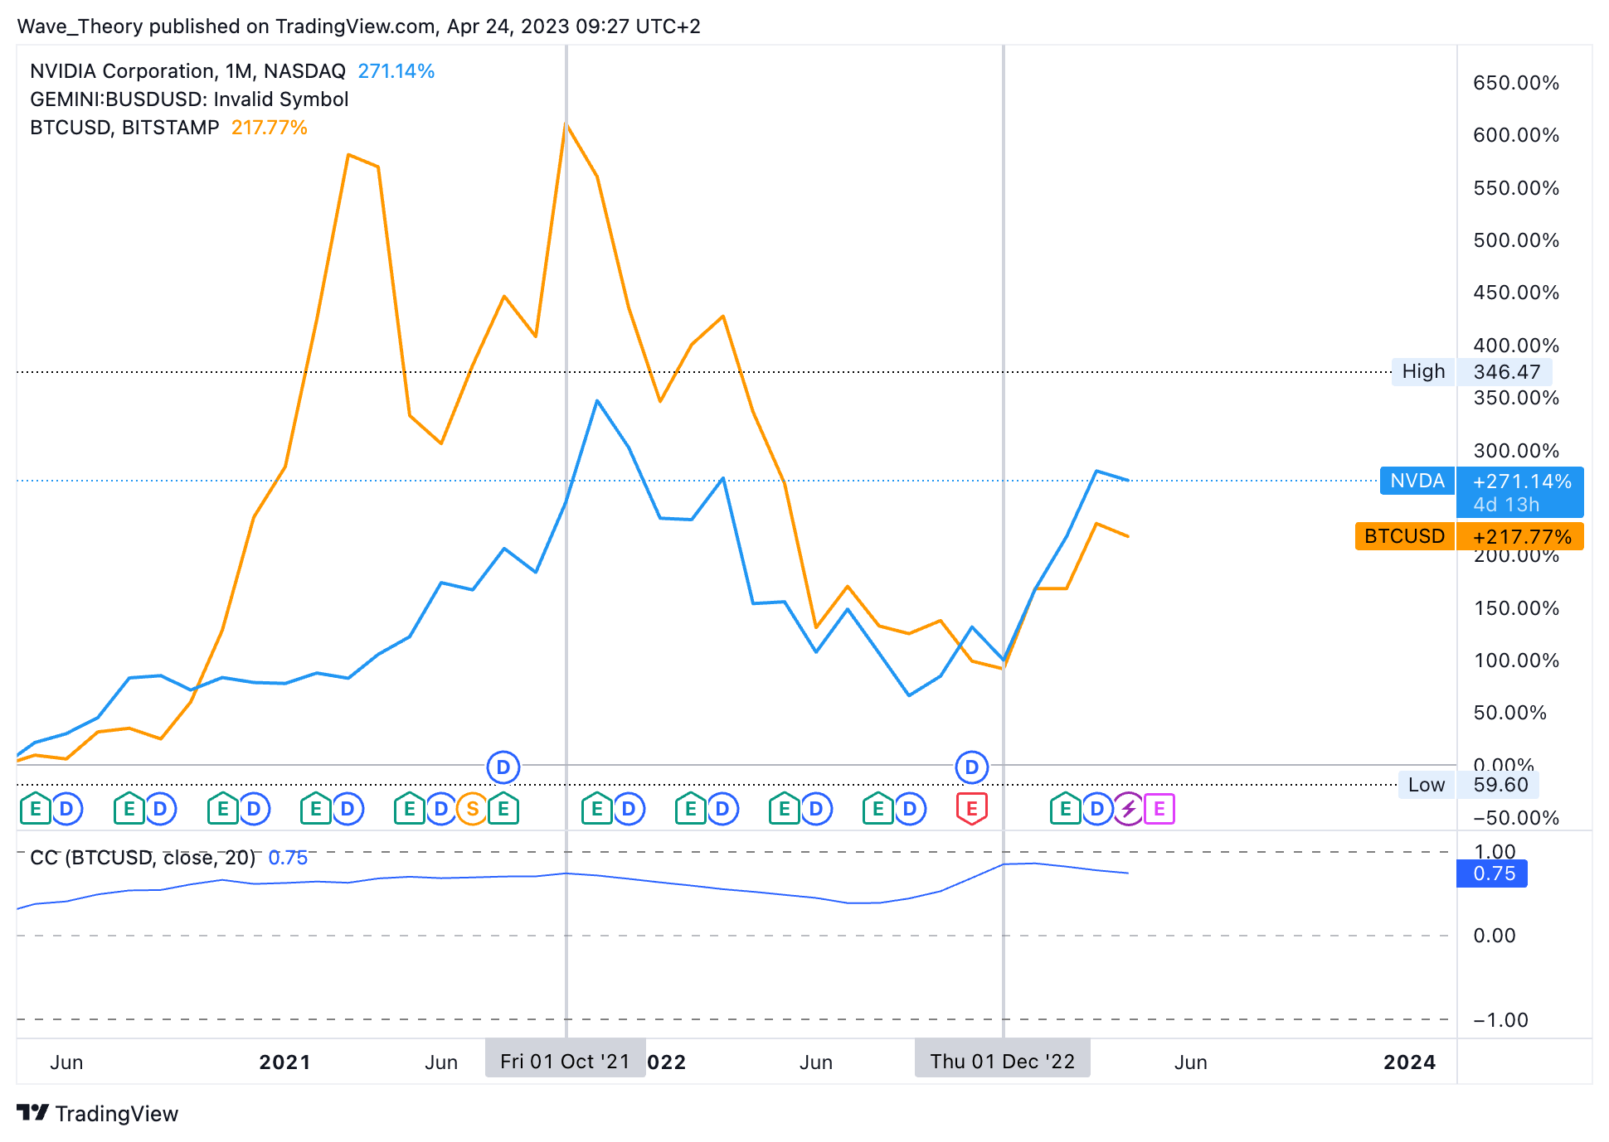
Task: Click the TradingView logo at bottom left
Action: click(98, 1113)
